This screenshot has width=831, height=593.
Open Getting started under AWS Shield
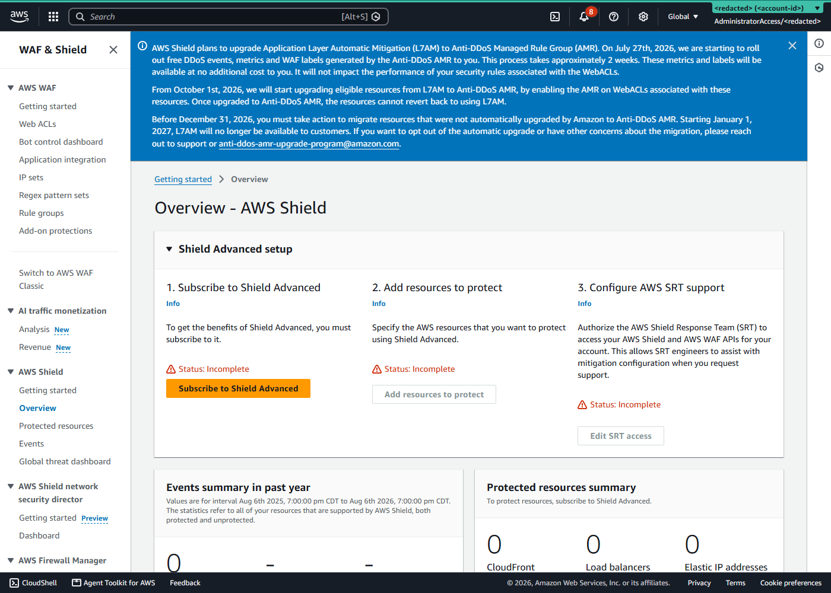click(47, 390)
